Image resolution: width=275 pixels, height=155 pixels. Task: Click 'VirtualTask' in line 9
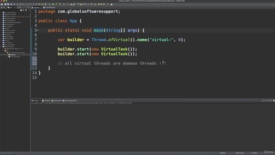point(114,49)
